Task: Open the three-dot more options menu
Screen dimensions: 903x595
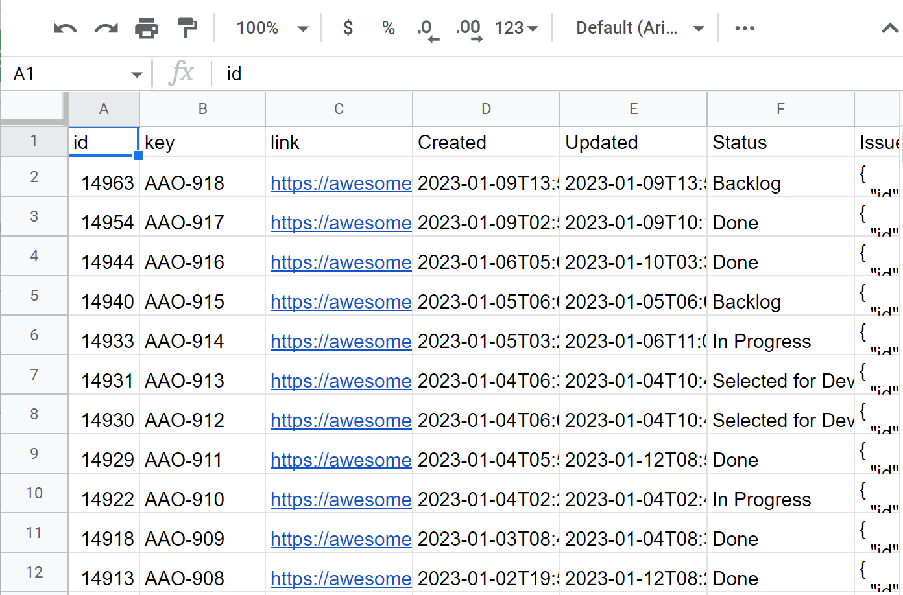Action: 744,29
